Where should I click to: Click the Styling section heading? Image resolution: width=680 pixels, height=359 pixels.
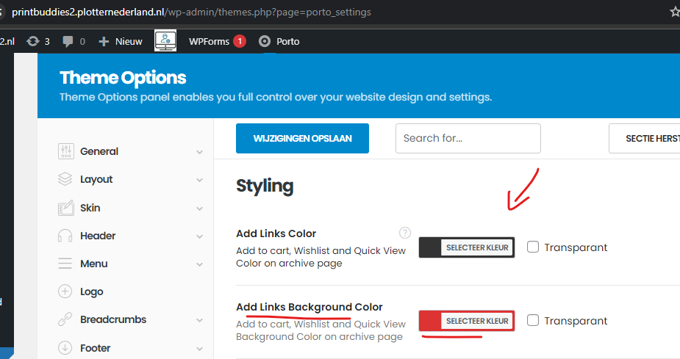click(x=265, y=186)
